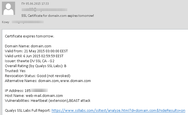Click the Alternative Names line
The height and width of the screenshot is (115, 188).
pos(48,81)
